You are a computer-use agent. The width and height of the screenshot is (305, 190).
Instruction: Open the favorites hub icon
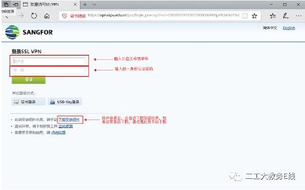pos(272,16)
